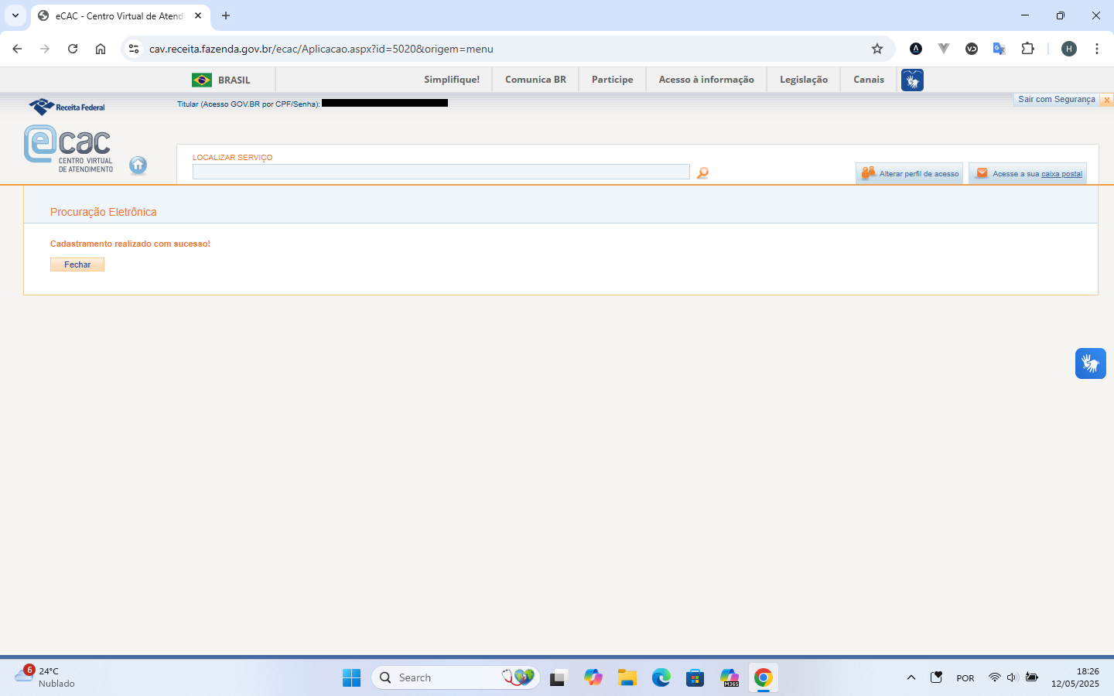
Task: Open the Legislação menu item
Action: pos(803,80)
